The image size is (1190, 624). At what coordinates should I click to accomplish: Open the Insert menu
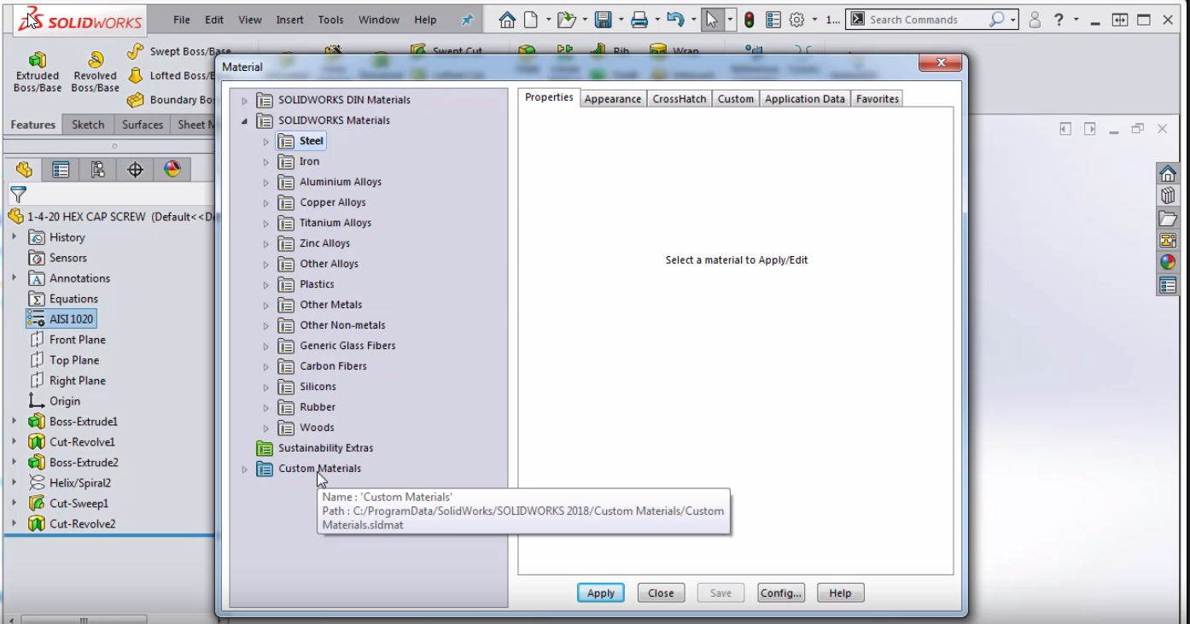[289, 20]
